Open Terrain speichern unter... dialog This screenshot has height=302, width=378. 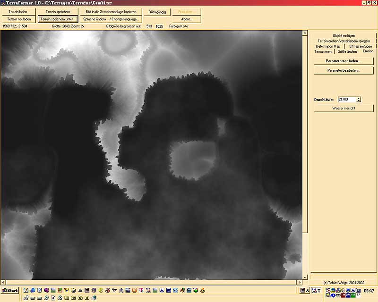pyautogui.click(x=58, y=19)
